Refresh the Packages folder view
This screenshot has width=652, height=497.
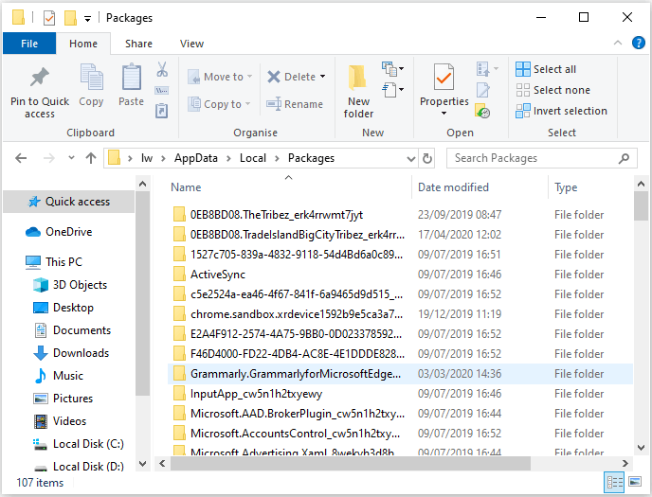tap(427, 158)
